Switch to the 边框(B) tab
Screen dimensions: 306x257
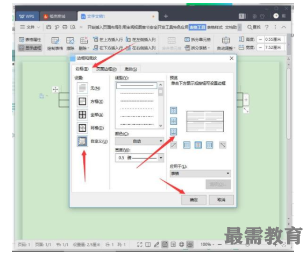(82, 69)
